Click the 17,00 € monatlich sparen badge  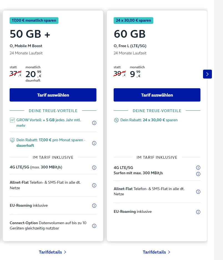point(35,21)
